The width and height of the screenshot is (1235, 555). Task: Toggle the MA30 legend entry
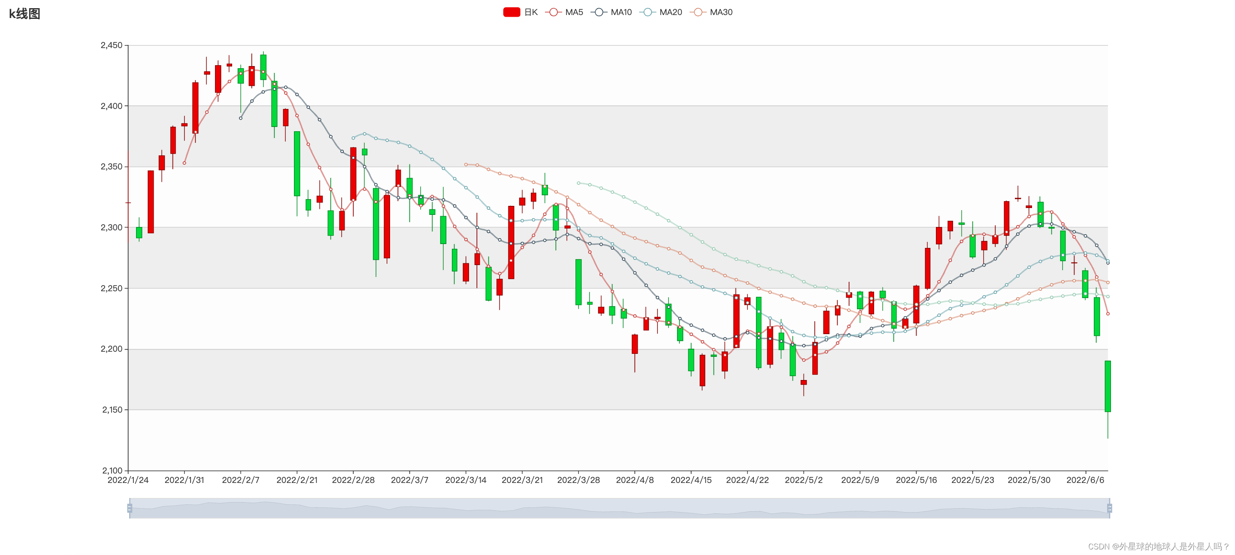pos(711,12)
